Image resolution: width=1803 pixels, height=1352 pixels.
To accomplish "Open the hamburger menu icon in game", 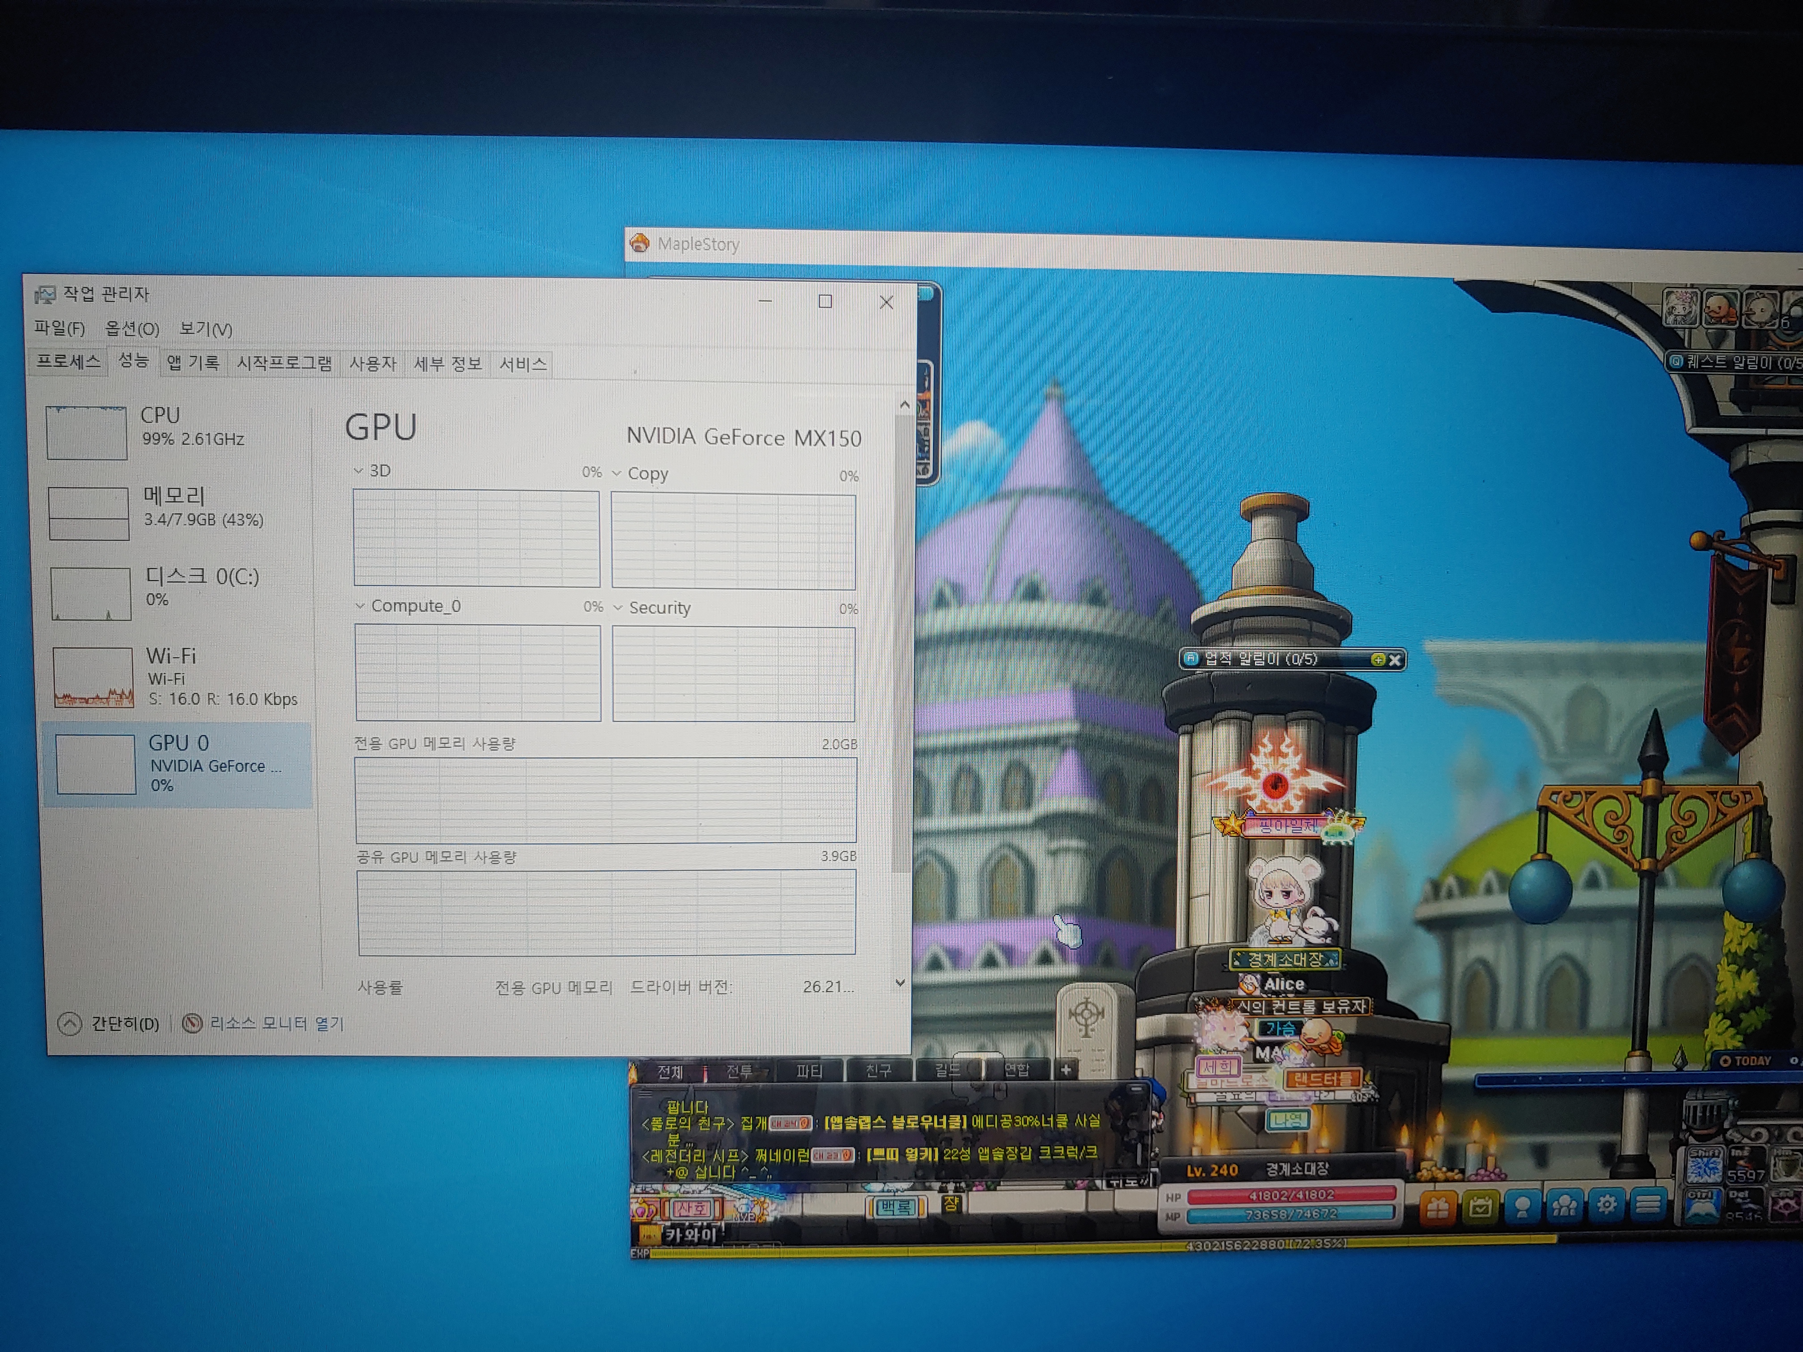I will [x=1648, y=1203].
